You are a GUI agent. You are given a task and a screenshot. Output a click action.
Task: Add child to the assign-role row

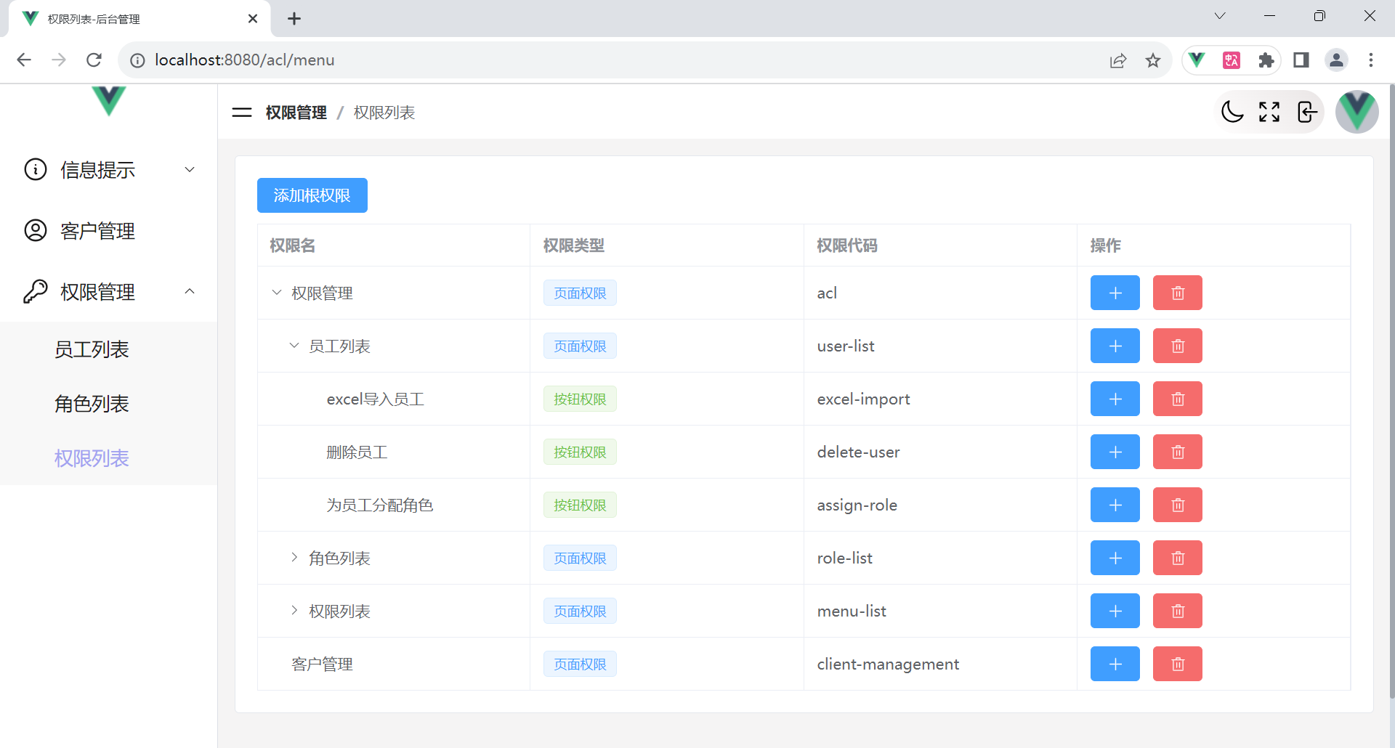(1115, 505)
